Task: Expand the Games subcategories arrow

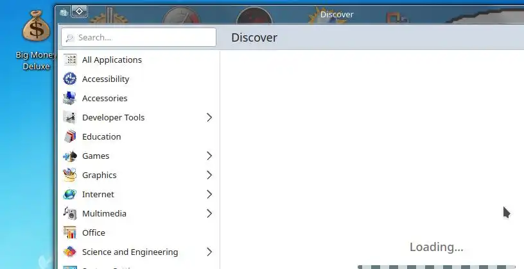Action: point(209,156)
